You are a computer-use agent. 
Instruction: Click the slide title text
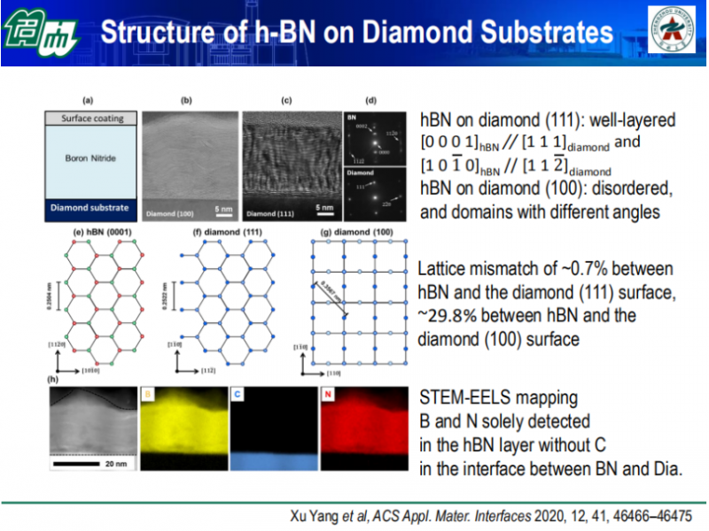pos(356,33)
